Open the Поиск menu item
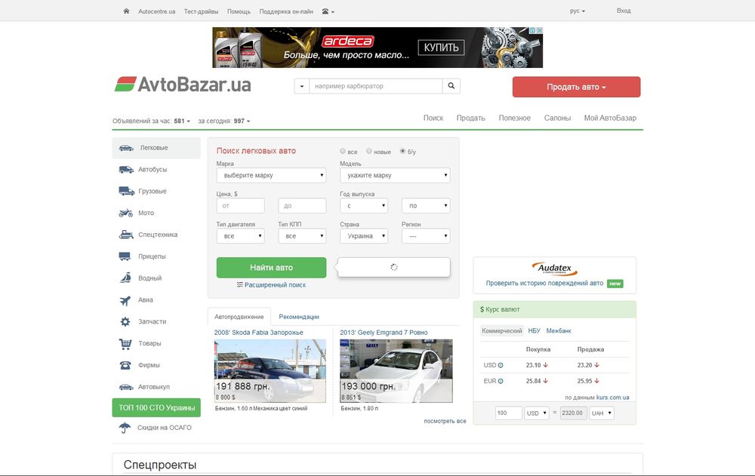 pos(433,118)
